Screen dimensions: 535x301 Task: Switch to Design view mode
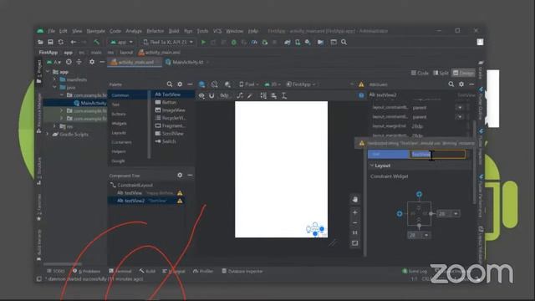click(463, 73)
